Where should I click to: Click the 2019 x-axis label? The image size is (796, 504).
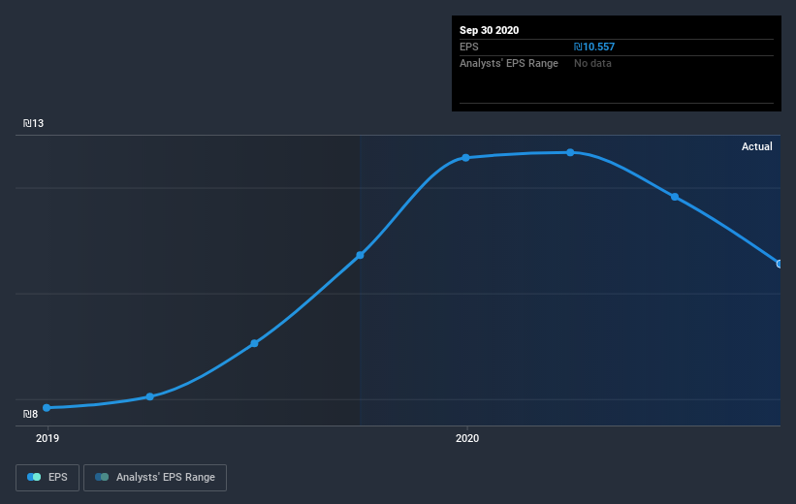point(48,438)
